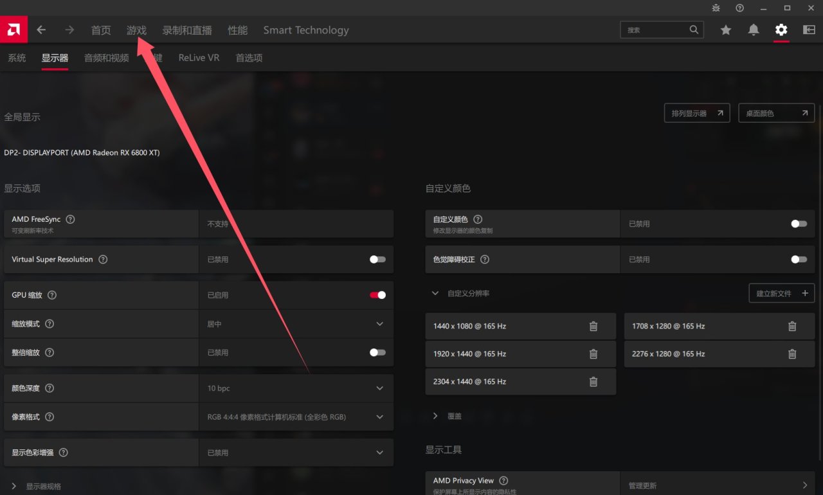Show help for 色觉障碍校正
The width and height of the screenshot is (823, 495).
(x=485, y=260)
